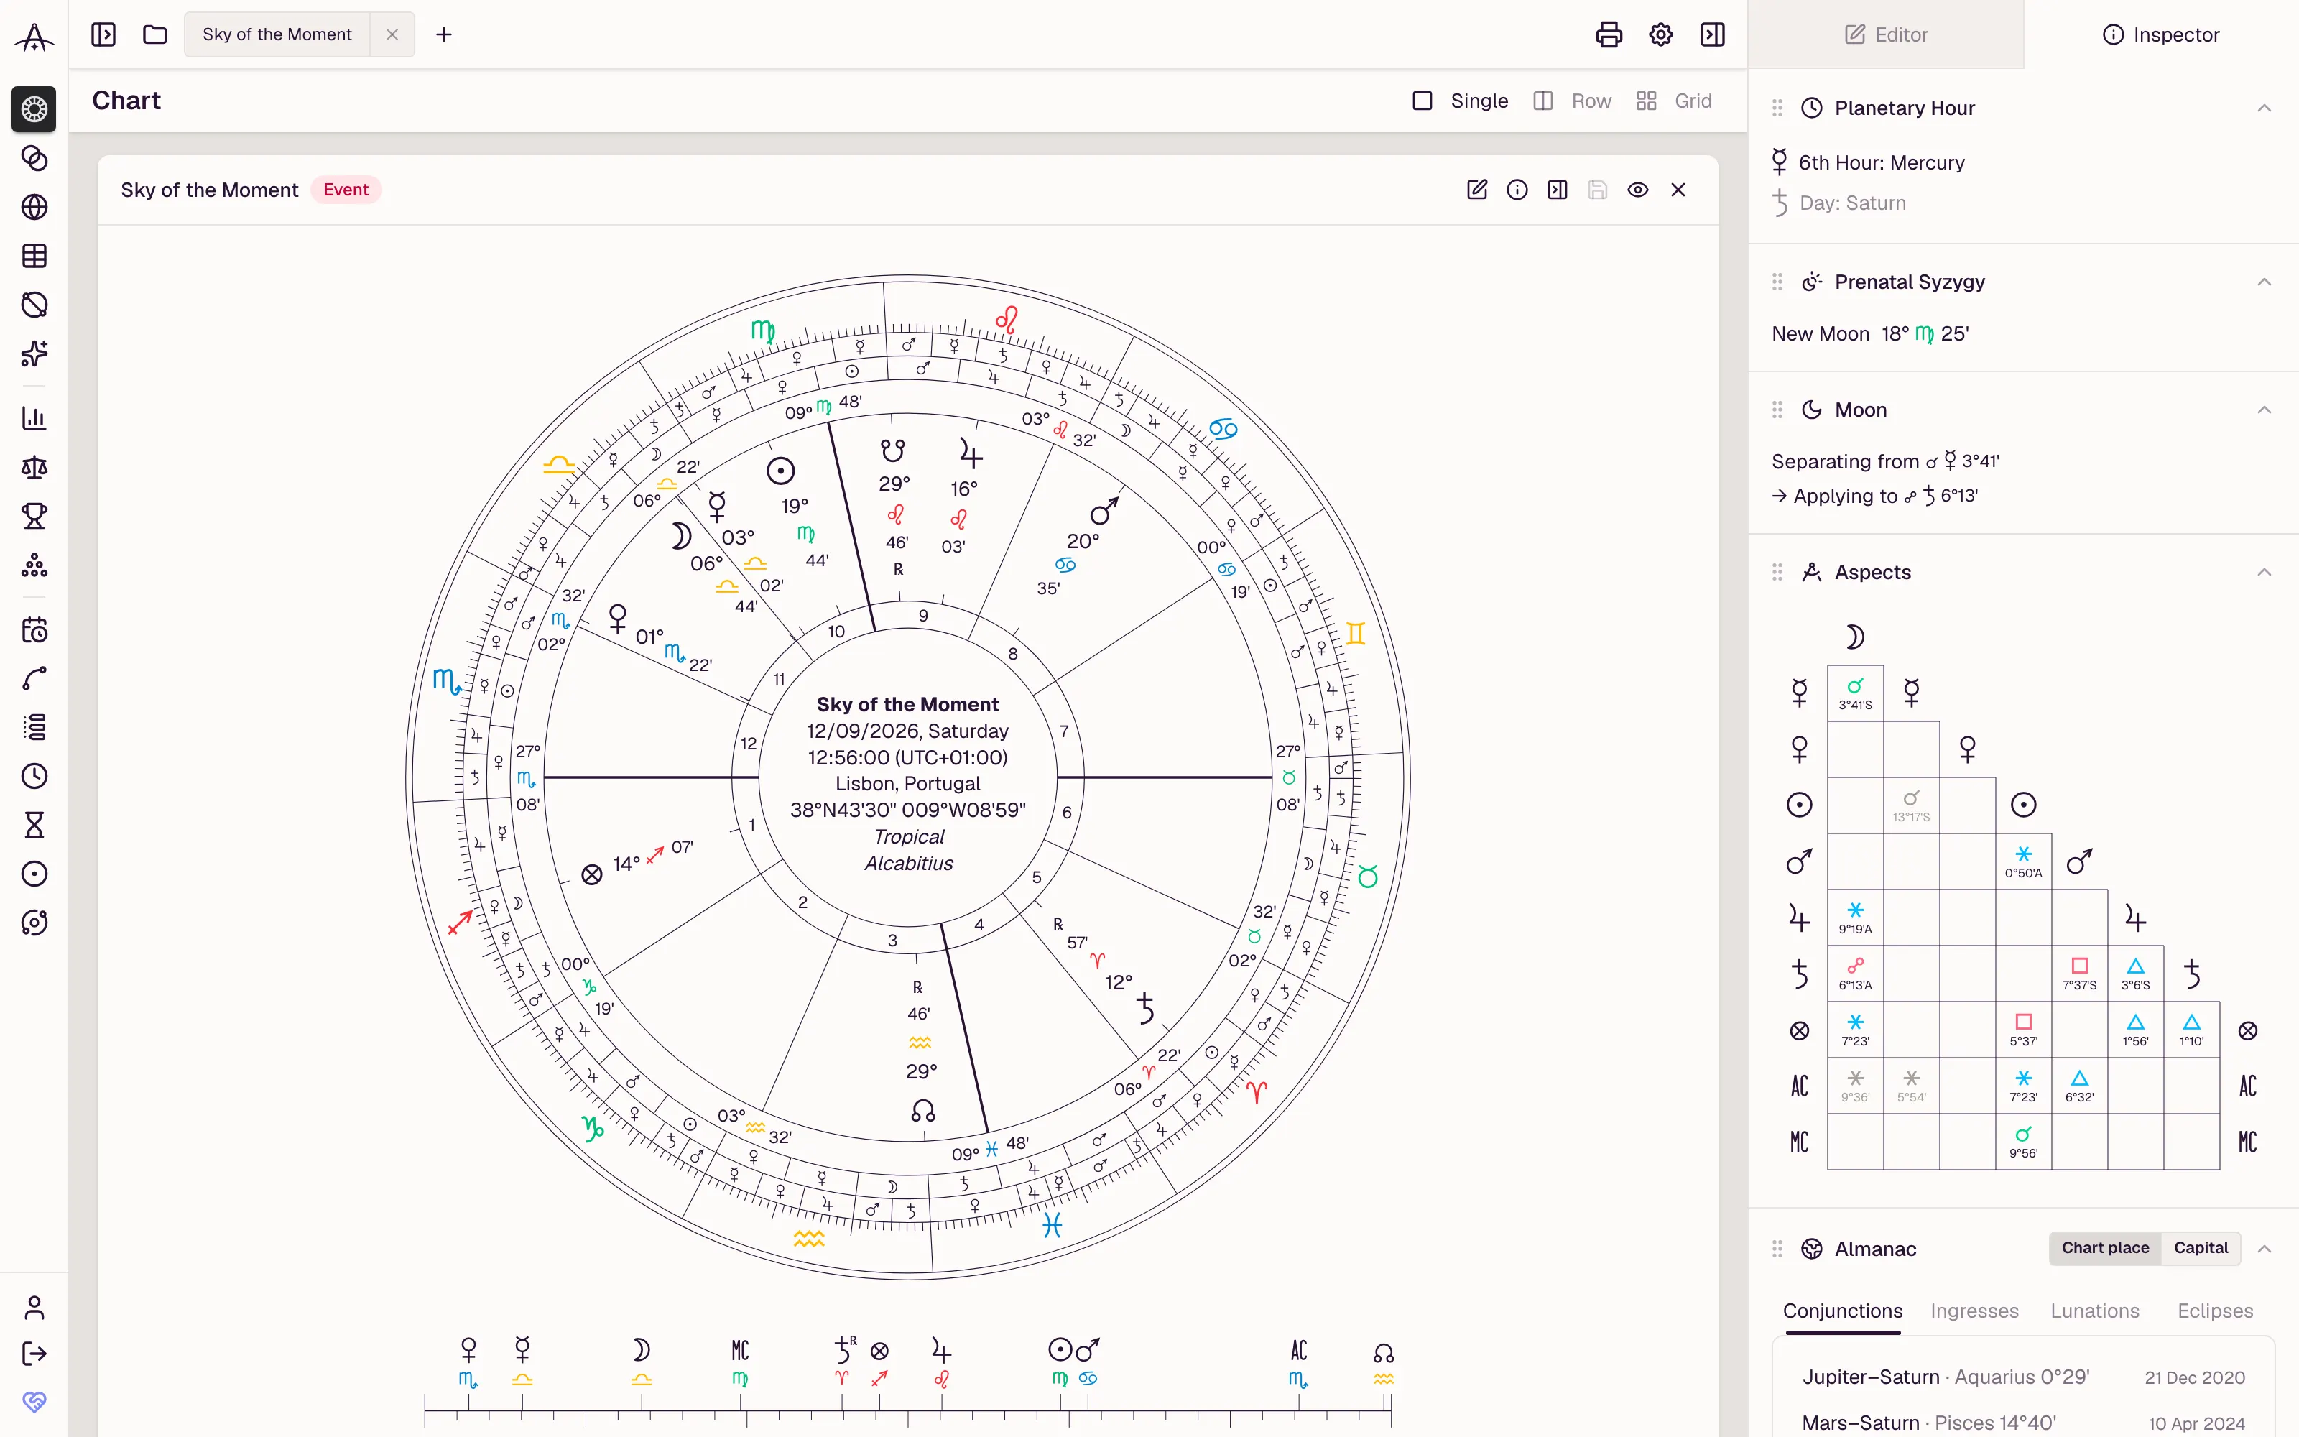
Task: Click the Event tag badge
Action: point(346,190)
